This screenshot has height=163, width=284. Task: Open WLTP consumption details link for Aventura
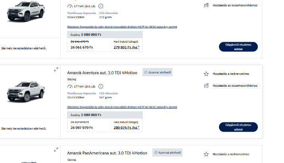(122, 107)
